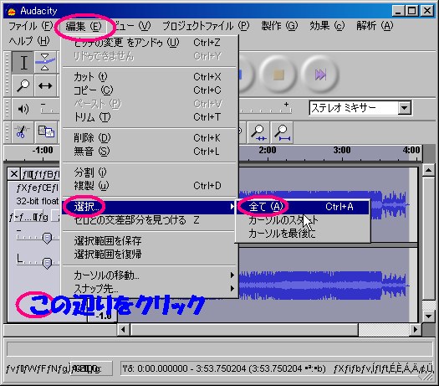Choose ゼロとの交差部分を見つける entry
Screen dimensions: 439x386
tap(150, 220)
